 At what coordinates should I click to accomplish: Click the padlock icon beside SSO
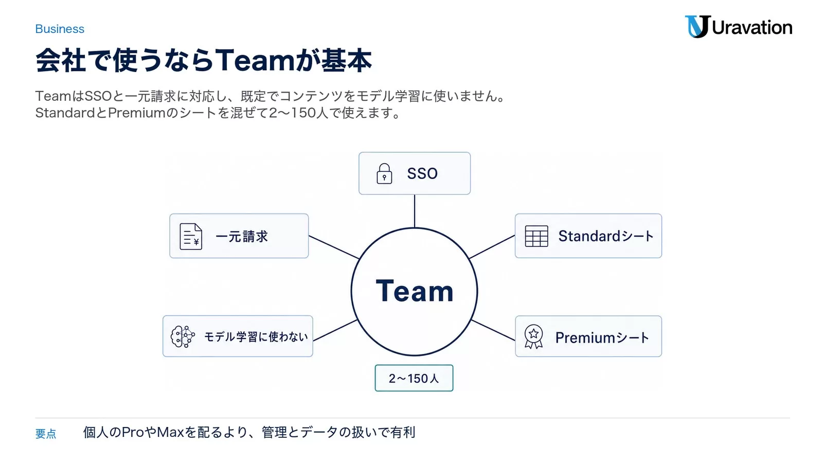pos(384,173)
